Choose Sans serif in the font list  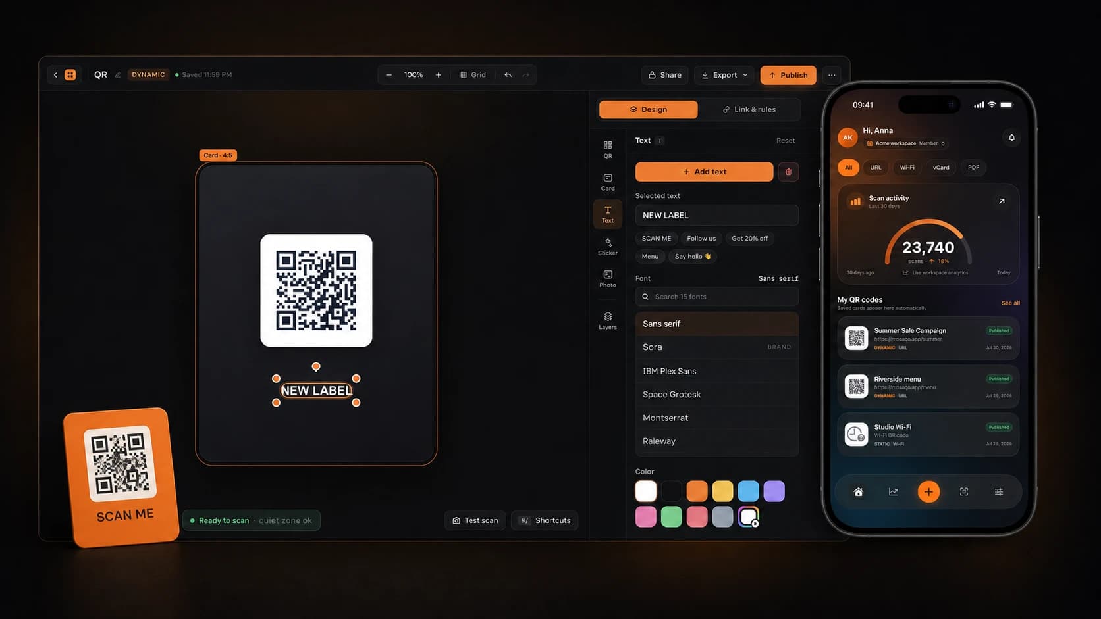716,324
